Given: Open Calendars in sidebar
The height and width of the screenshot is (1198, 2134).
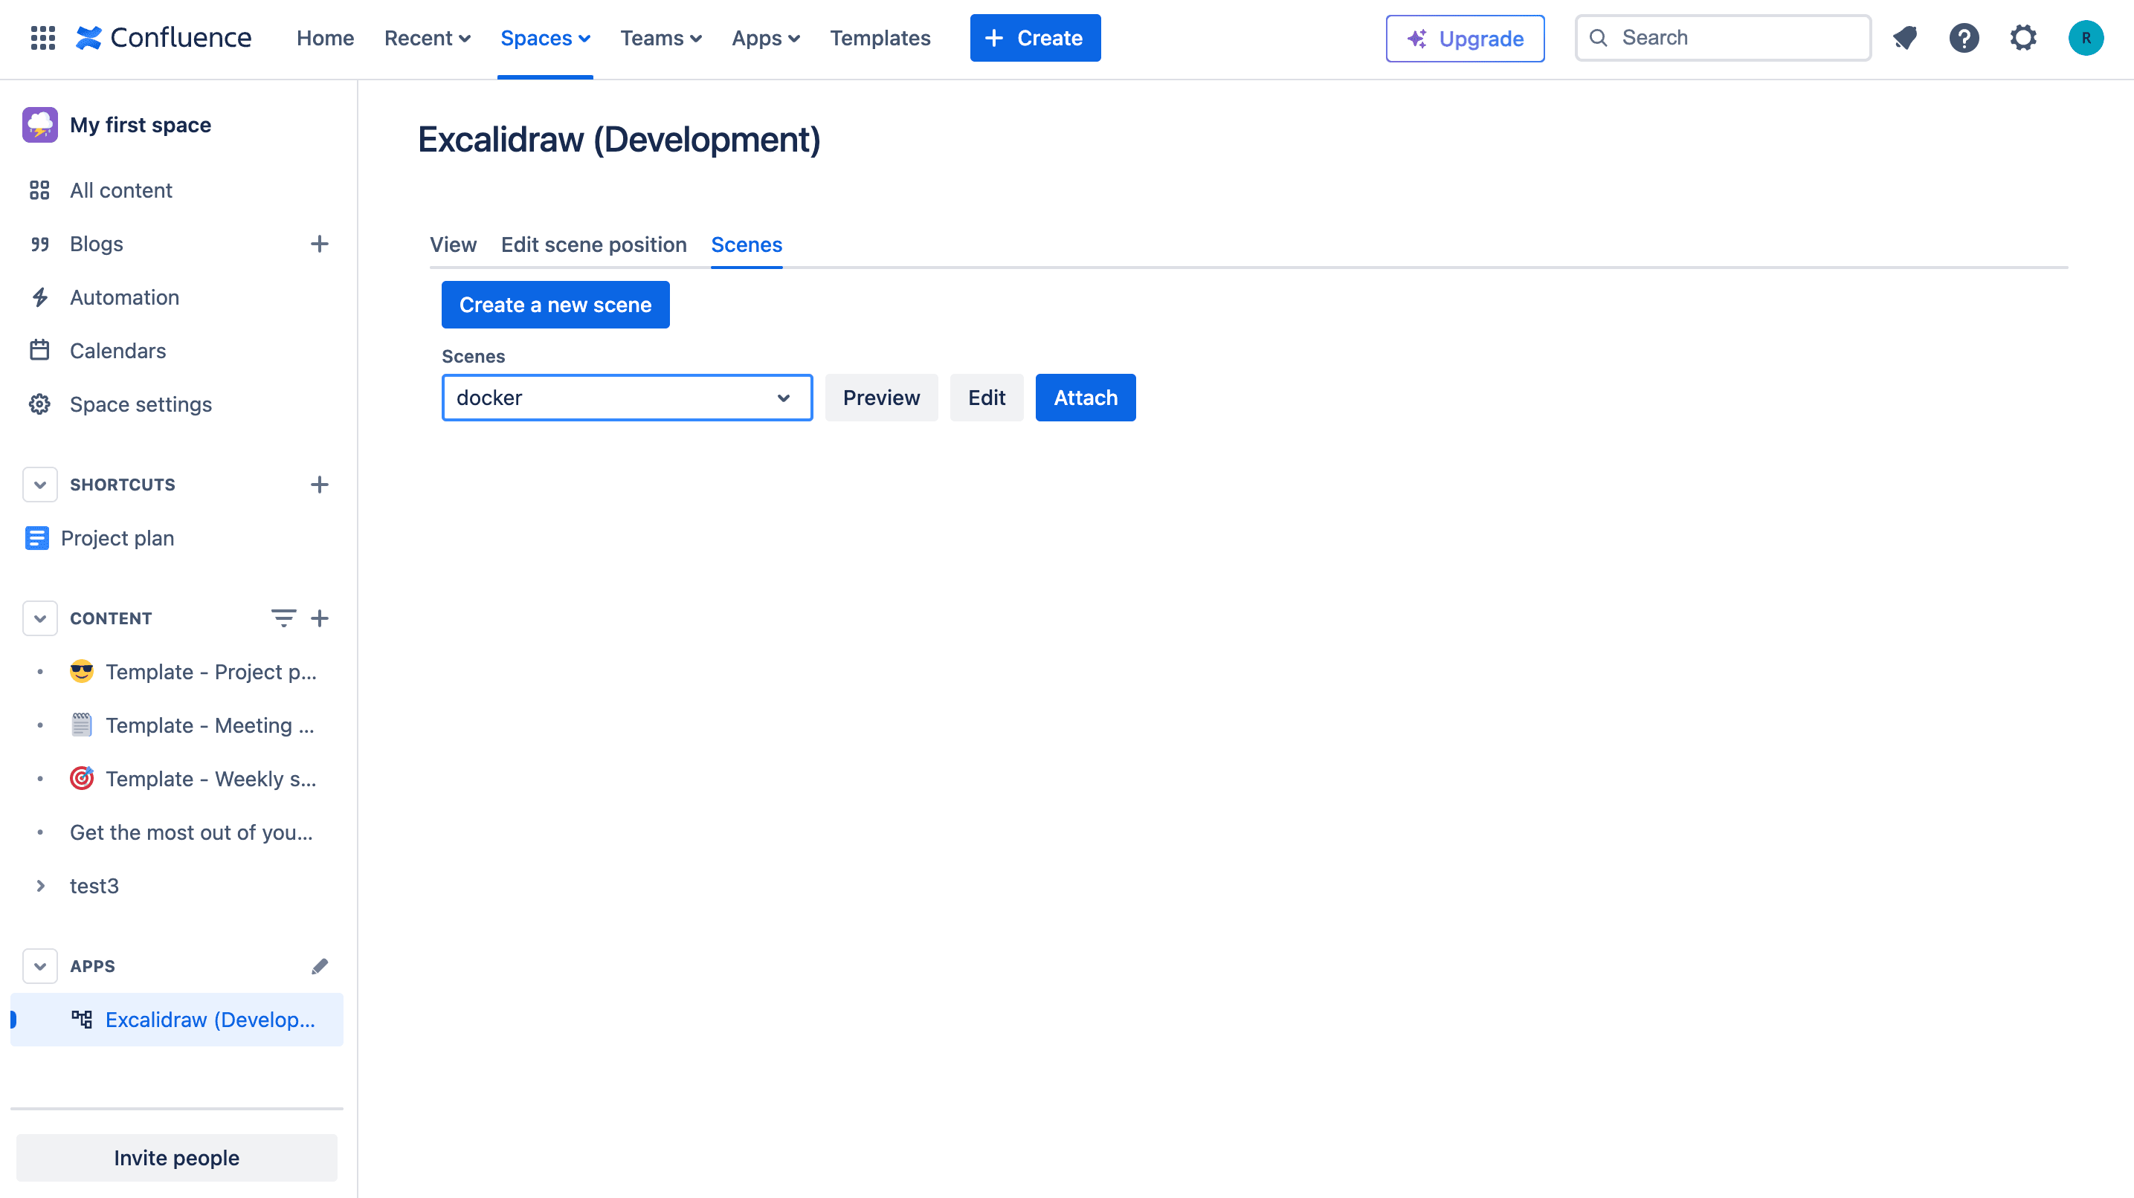Looking at the screenshot, I should (x=177, y=351).
